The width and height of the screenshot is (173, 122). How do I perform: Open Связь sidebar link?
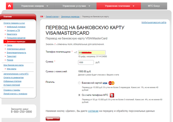point(9,45)
